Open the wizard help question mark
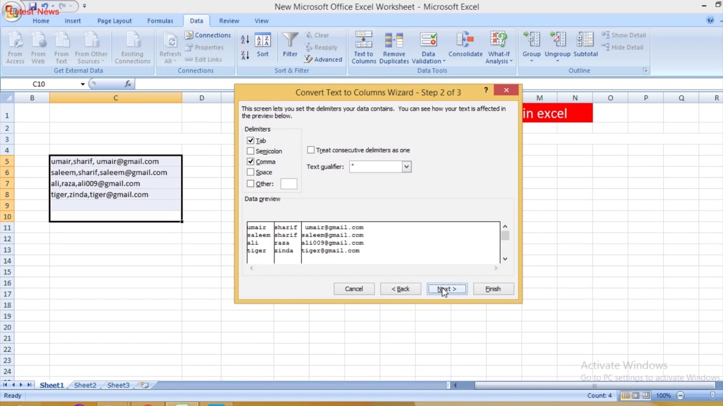Image resolution: width=723 pixels, height=406 pixels. (486, 90)
